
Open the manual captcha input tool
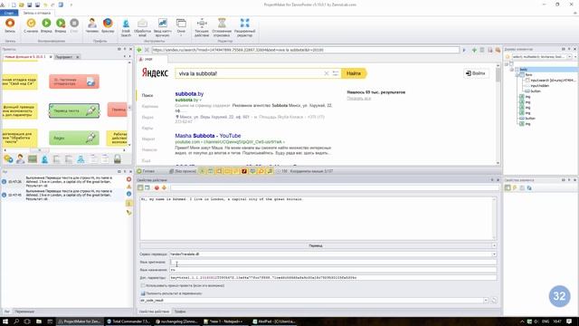tap(163, 27)
